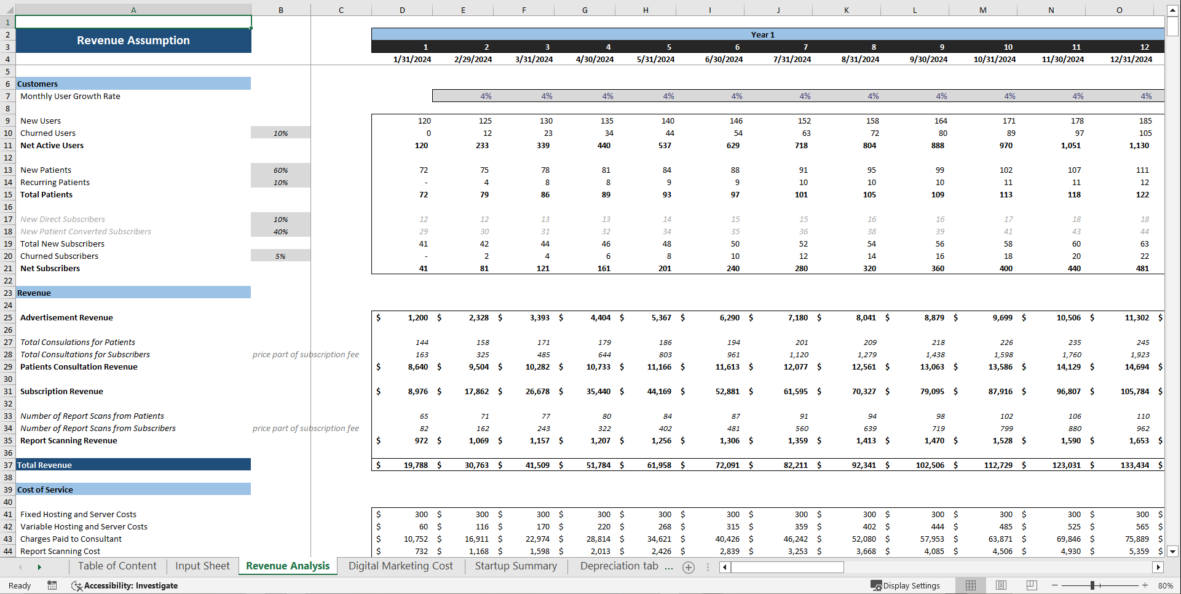The width and height of the screenshot is (1181, 594).
Task: Start macro recording from status bar
Action: click(x=52, y=585)
